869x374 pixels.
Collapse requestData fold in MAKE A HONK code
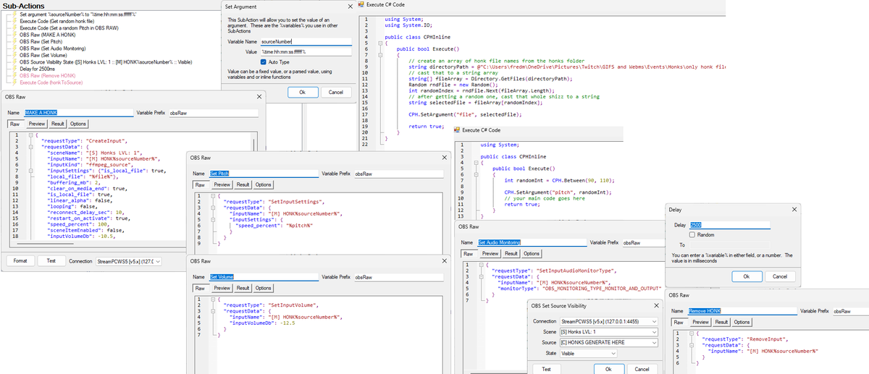click(x=31, y=147)
